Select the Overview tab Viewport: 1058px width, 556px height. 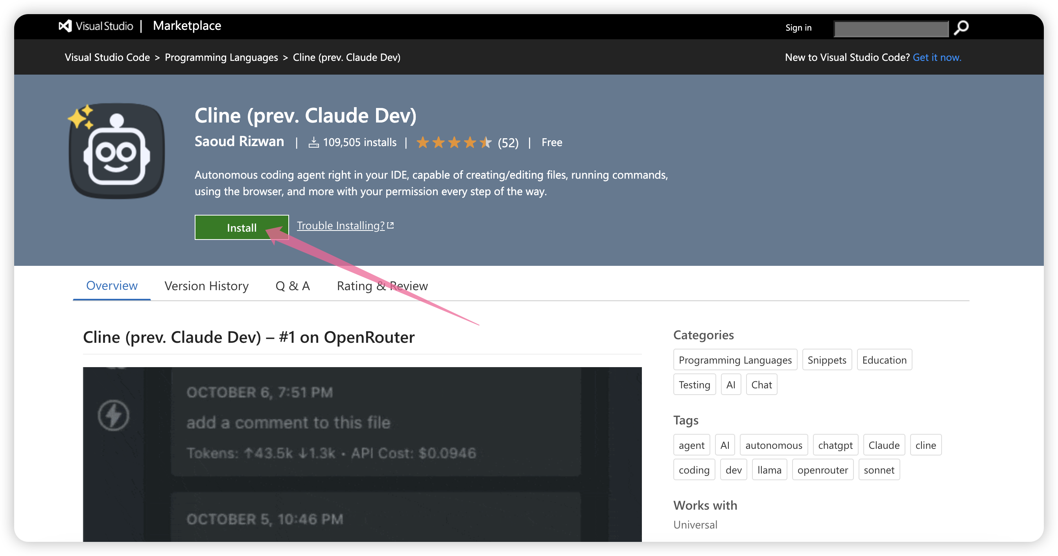pyautogui.click(x=112, y=285)
